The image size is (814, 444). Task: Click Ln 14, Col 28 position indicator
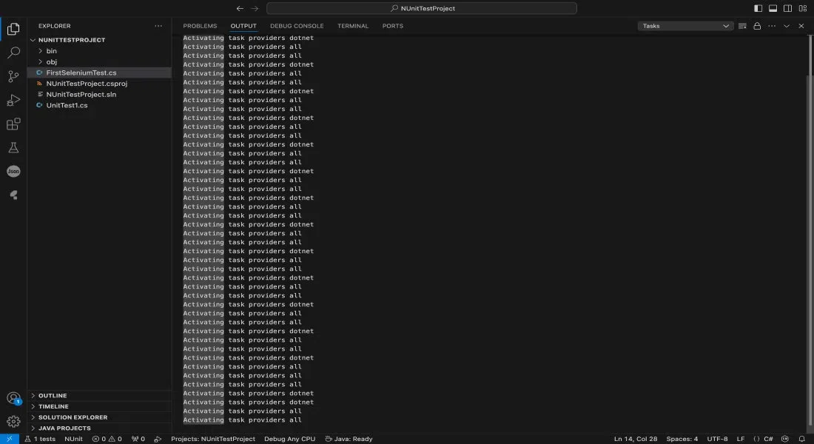636,439
